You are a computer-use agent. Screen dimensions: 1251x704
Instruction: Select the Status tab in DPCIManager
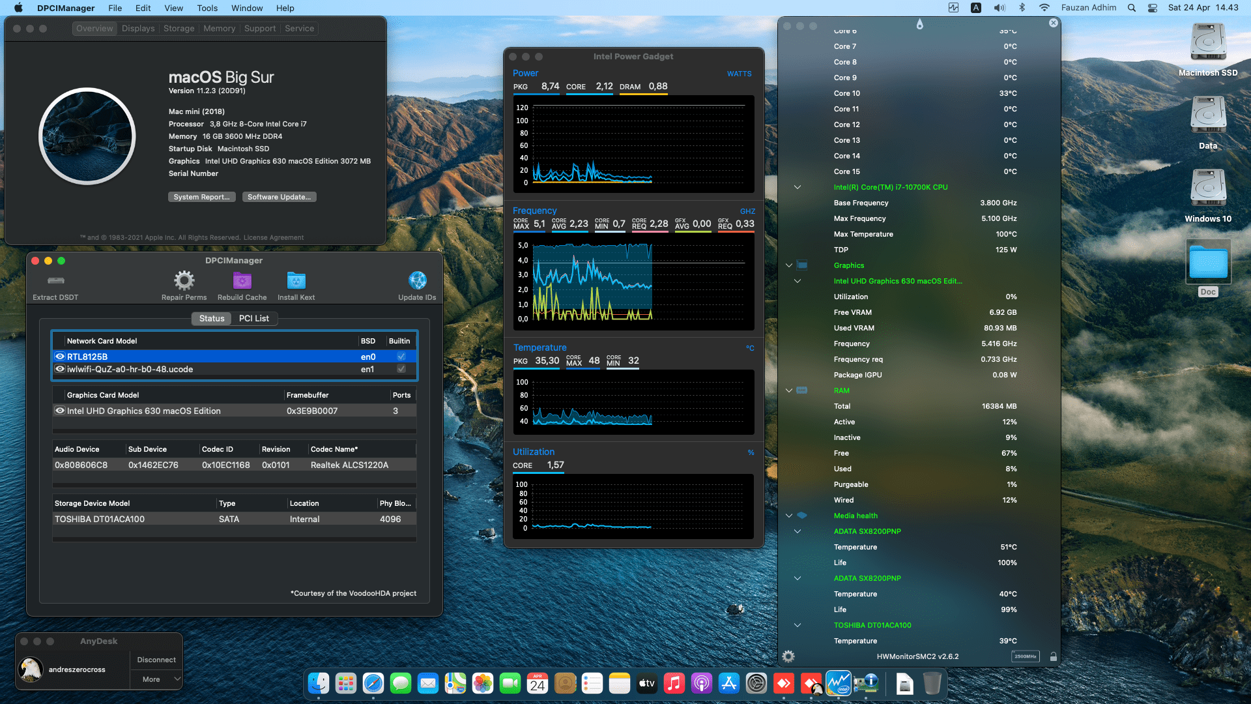point(212,318)
